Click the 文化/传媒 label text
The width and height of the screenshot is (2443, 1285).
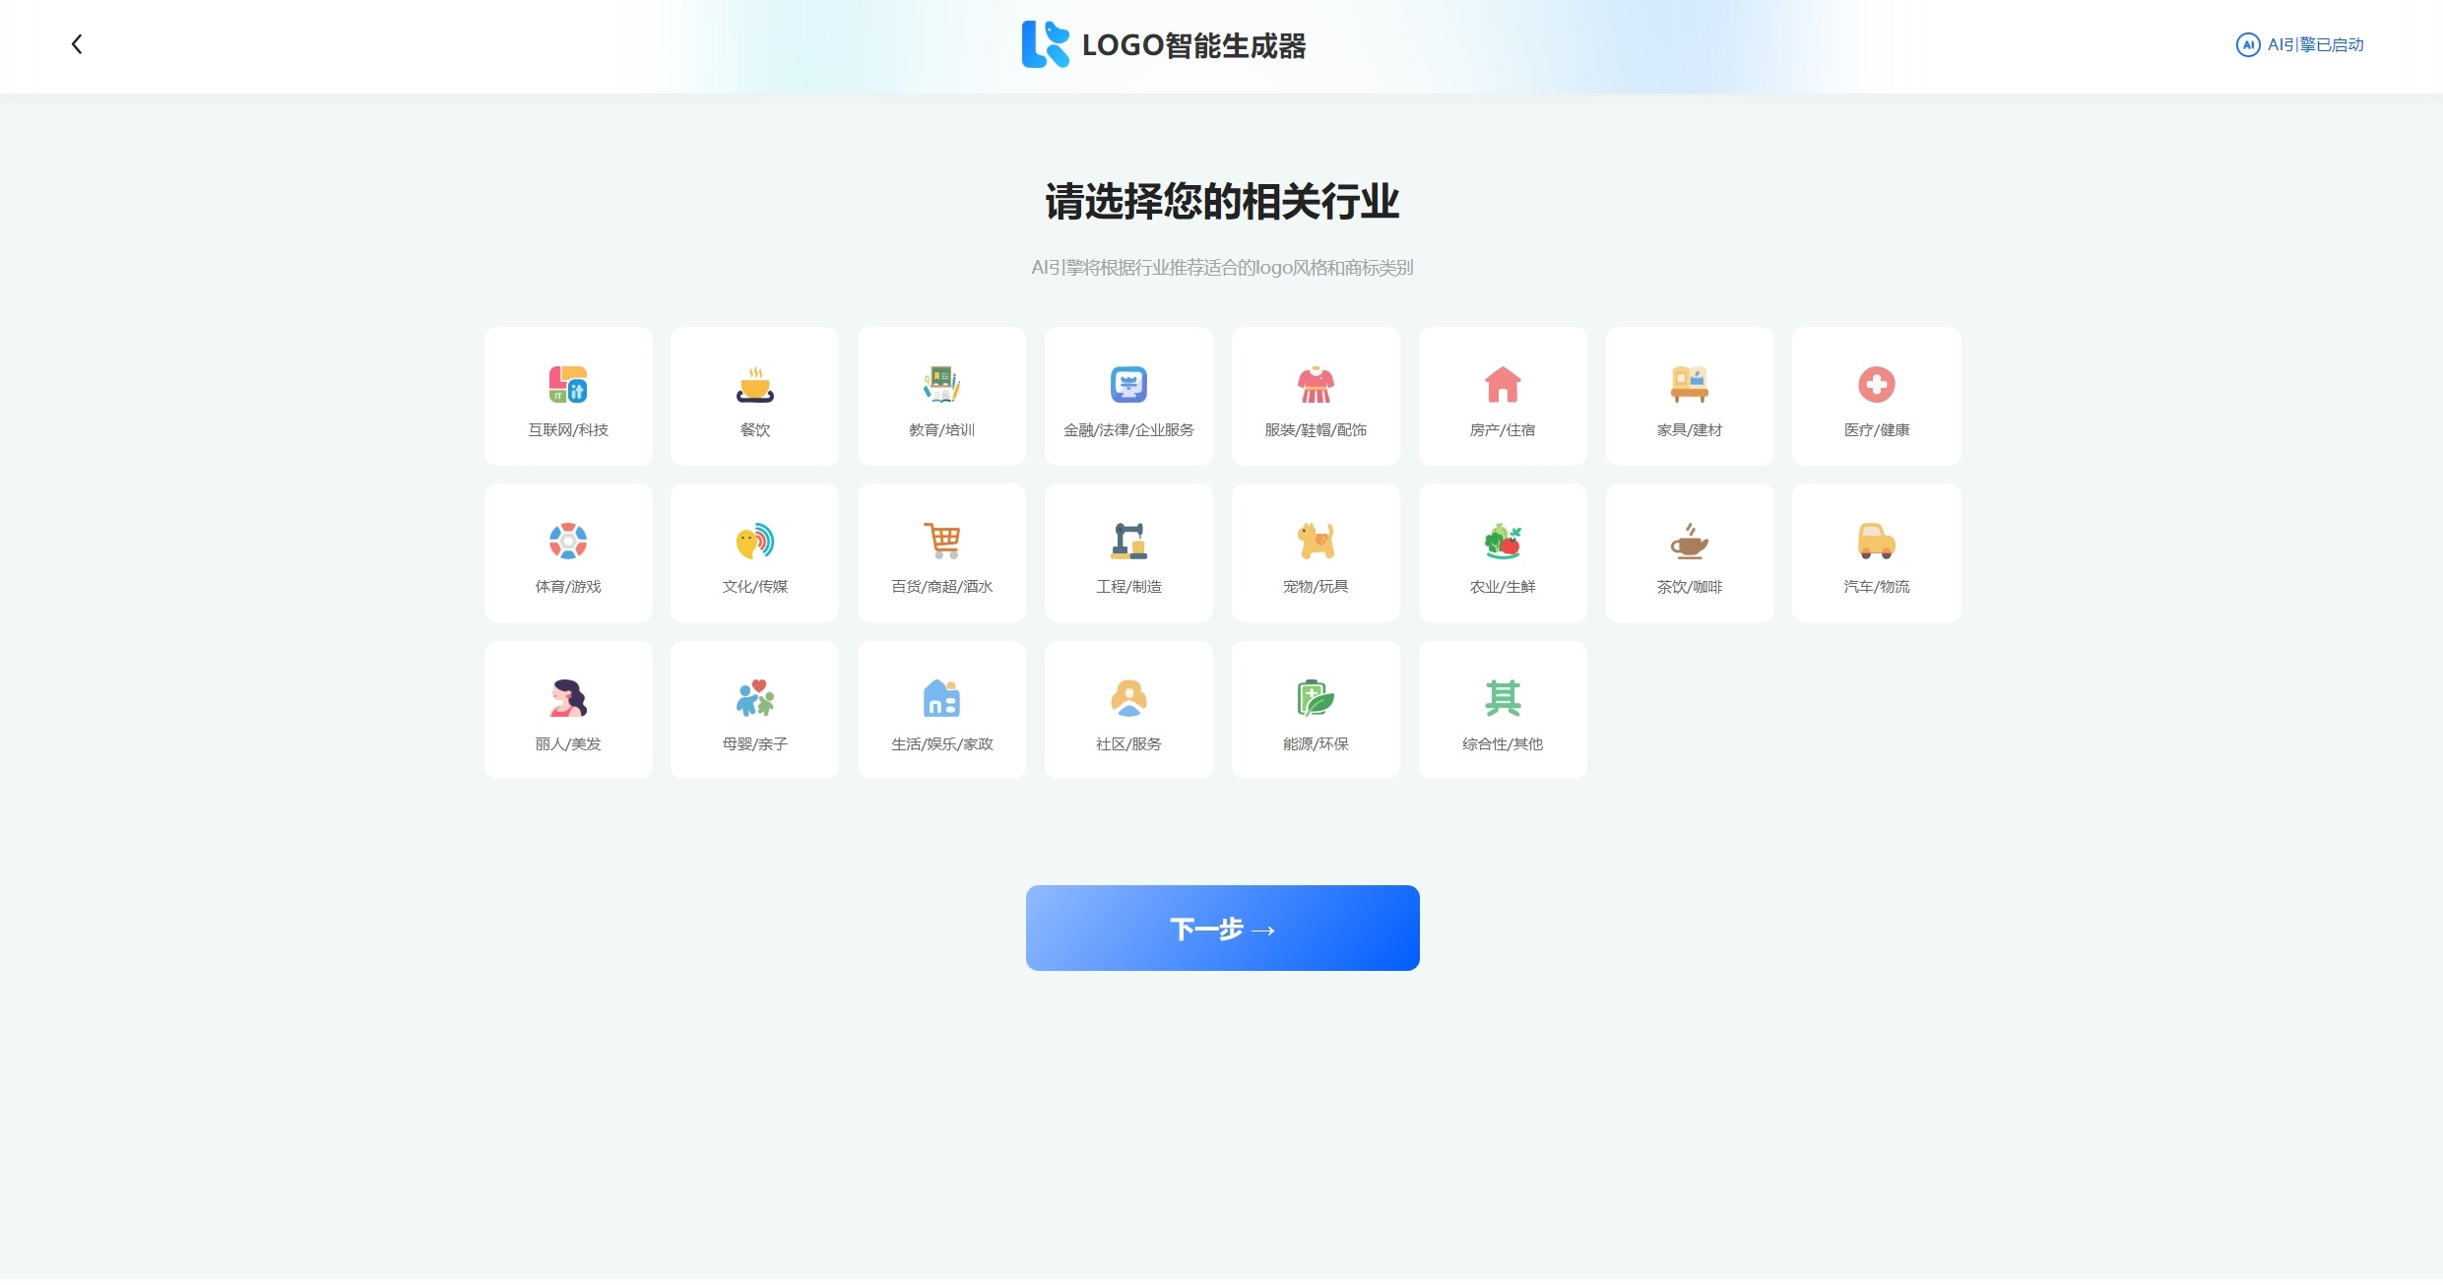755,586
